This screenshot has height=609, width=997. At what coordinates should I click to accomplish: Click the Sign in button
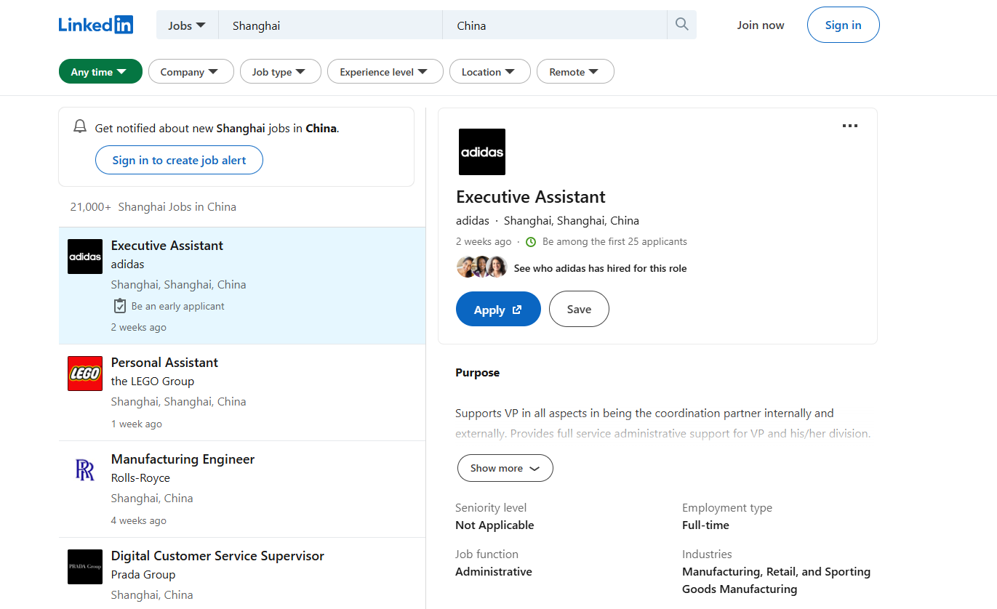pos(843,25)
